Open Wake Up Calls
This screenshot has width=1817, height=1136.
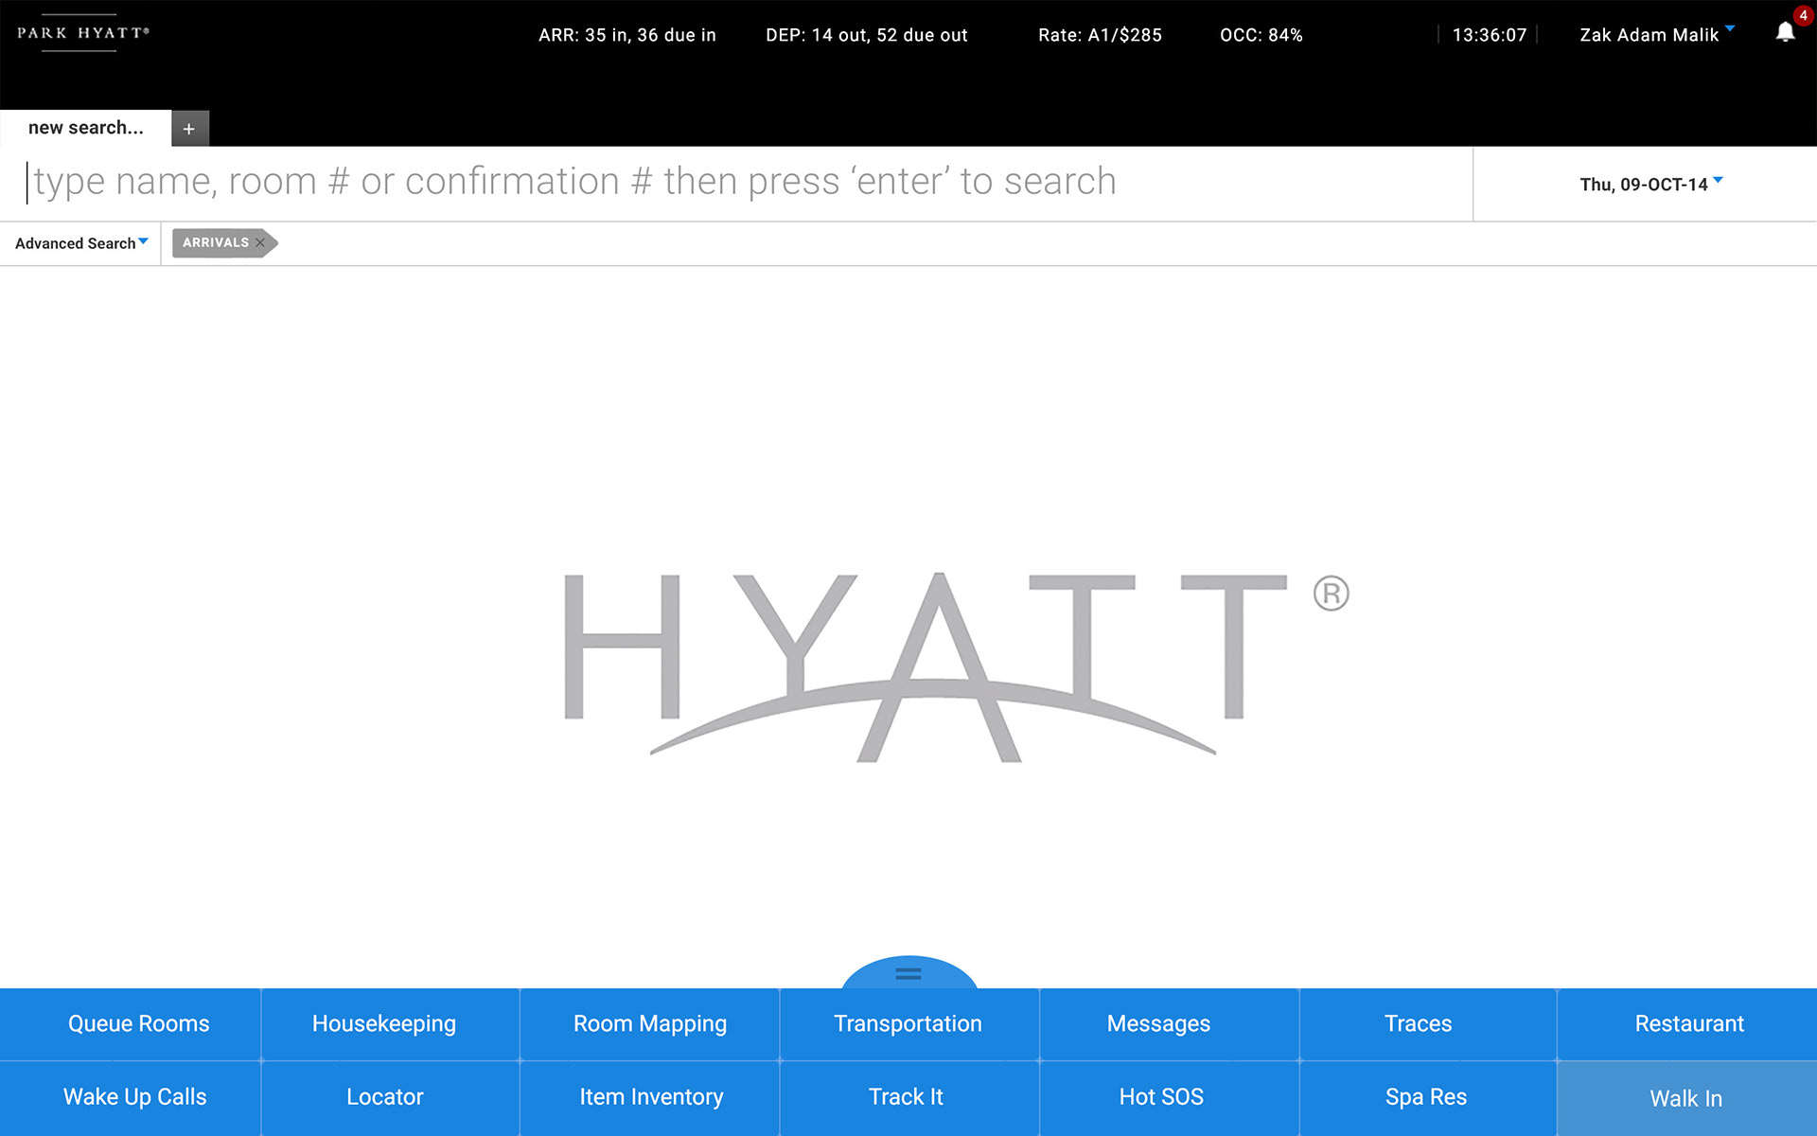(x=130, y=1098)
